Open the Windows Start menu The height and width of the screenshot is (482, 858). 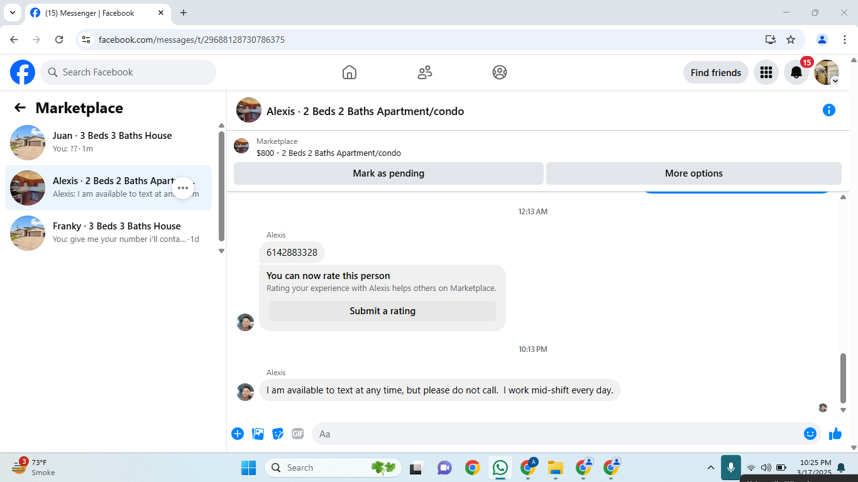tap(249, 468)
